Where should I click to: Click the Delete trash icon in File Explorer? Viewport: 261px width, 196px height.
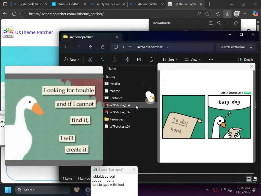(151, 59)
